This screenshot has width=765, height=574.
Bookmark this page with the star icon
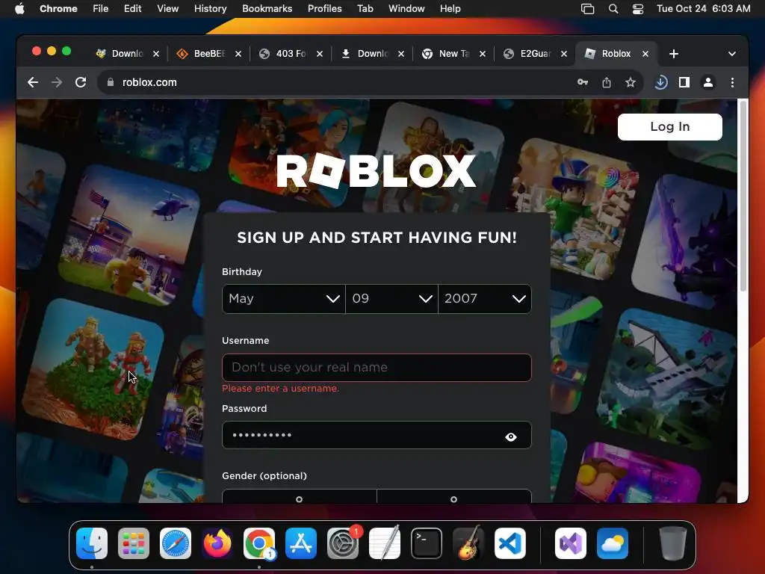tap(631, 82)
